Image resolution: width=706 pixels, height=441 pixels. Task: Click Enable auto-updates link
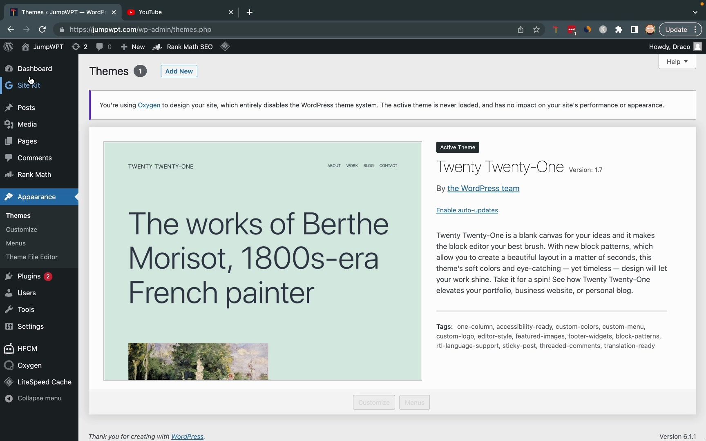click(467, 210)
